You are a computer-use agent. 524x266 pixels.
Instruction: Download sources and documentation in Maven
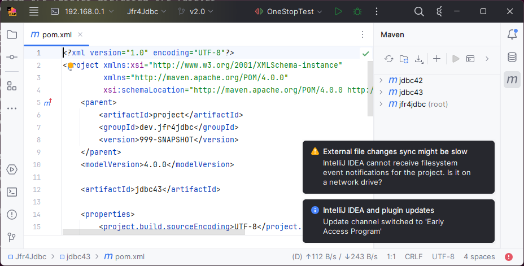[x=419, y=59]
